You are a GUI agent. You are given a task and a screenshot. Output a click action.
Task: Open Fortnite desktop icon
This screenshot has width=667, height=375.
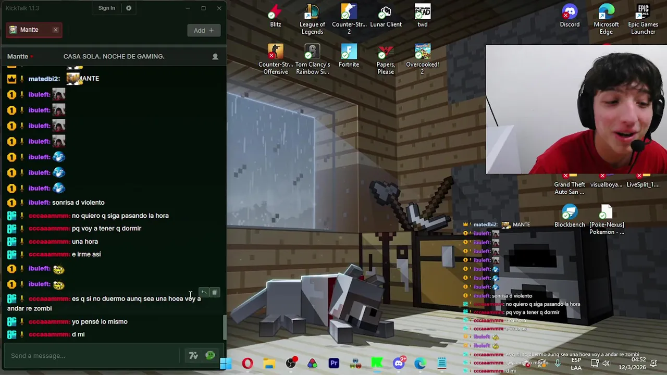tap(349, 56)
